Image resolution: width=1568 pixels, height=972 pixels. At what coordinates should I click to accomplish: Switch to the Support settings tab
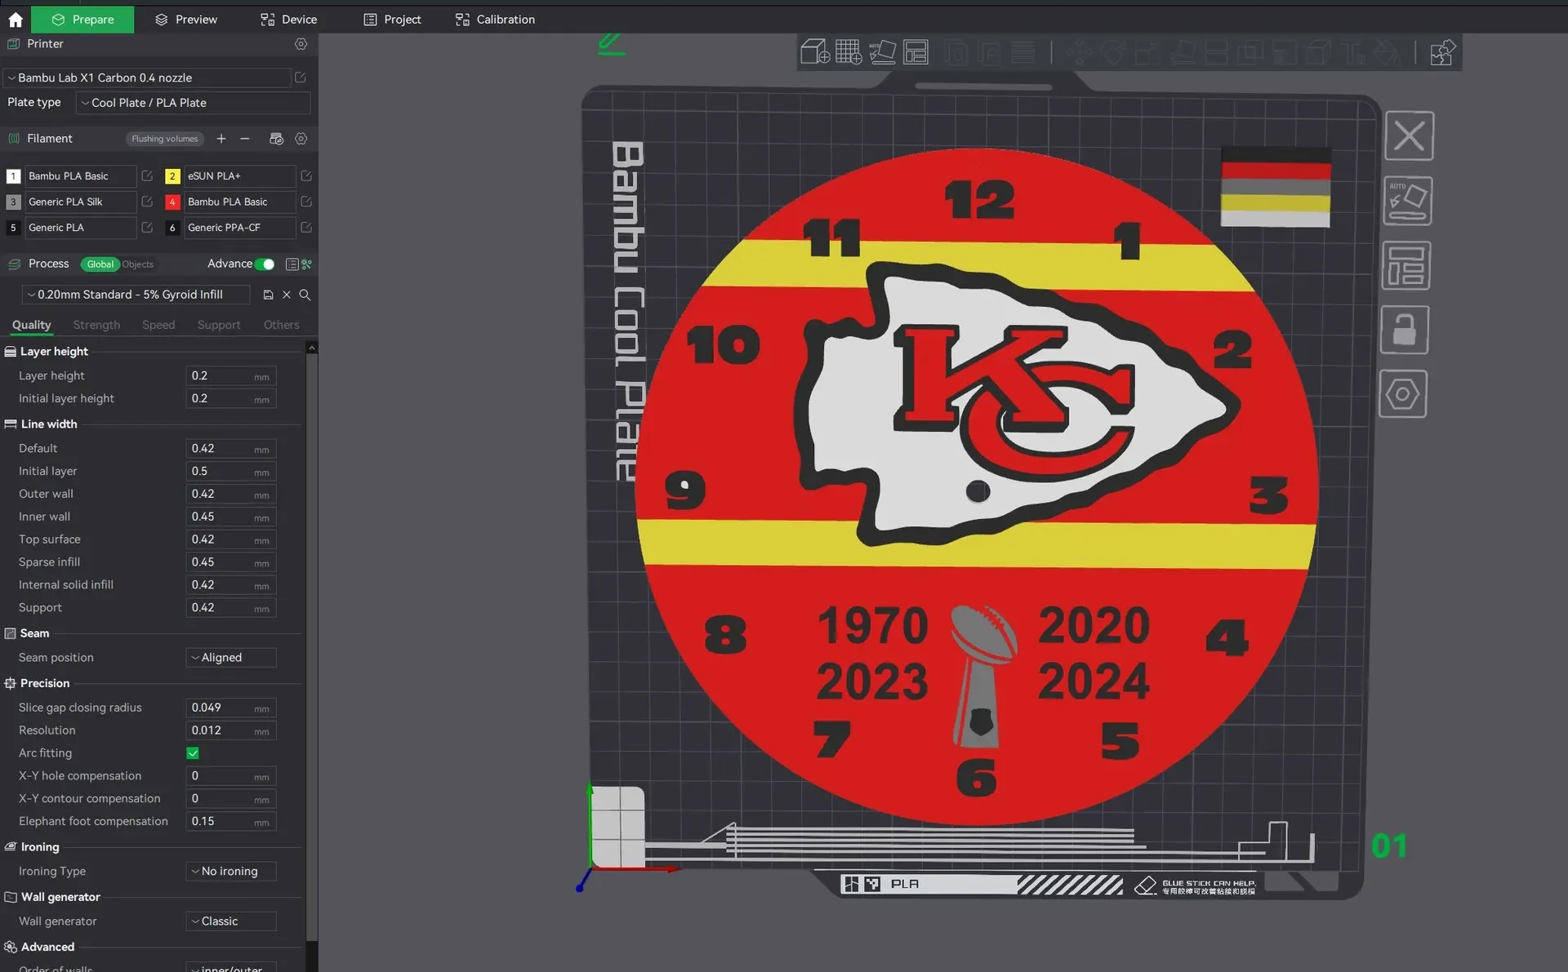click(219, 325)
